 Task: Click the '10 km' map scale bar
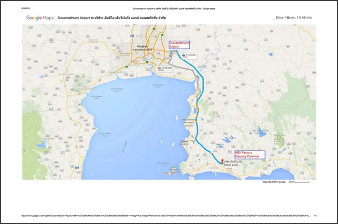299,182
